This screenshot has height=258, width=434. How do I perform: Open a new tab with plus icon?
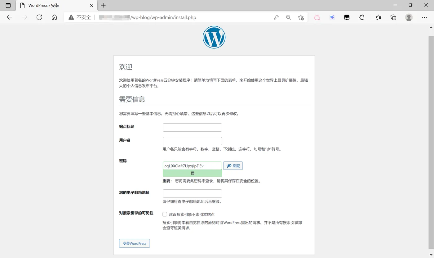[x=103, y=5]
